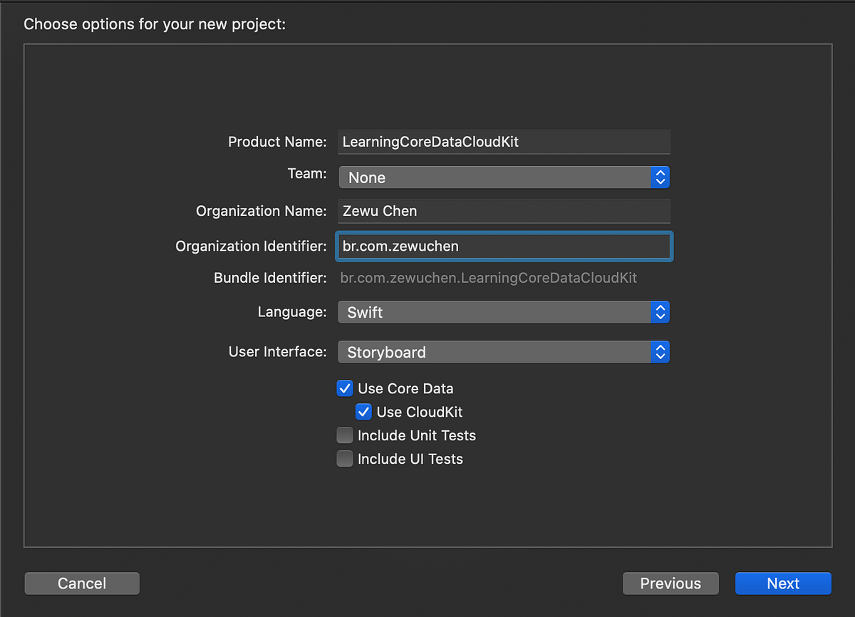Click the Team popup stepper arrows
The width and height of the screenshot is (855, 617).
point(660,177)
